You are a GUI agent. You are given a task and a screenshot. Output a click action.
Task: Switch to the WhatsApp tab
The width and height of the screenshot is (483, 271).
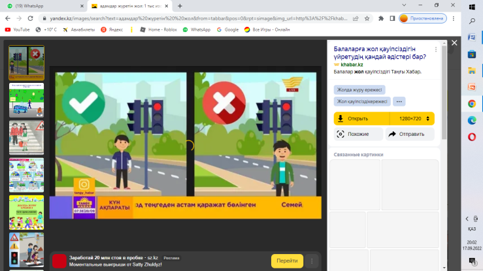pyautogui.click(x=43, y=6)
